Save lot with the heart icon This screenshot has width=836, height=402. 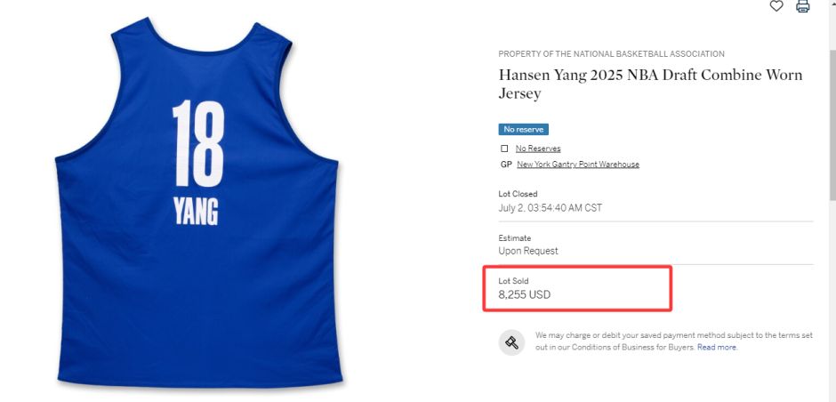click(x=776, y=6)
